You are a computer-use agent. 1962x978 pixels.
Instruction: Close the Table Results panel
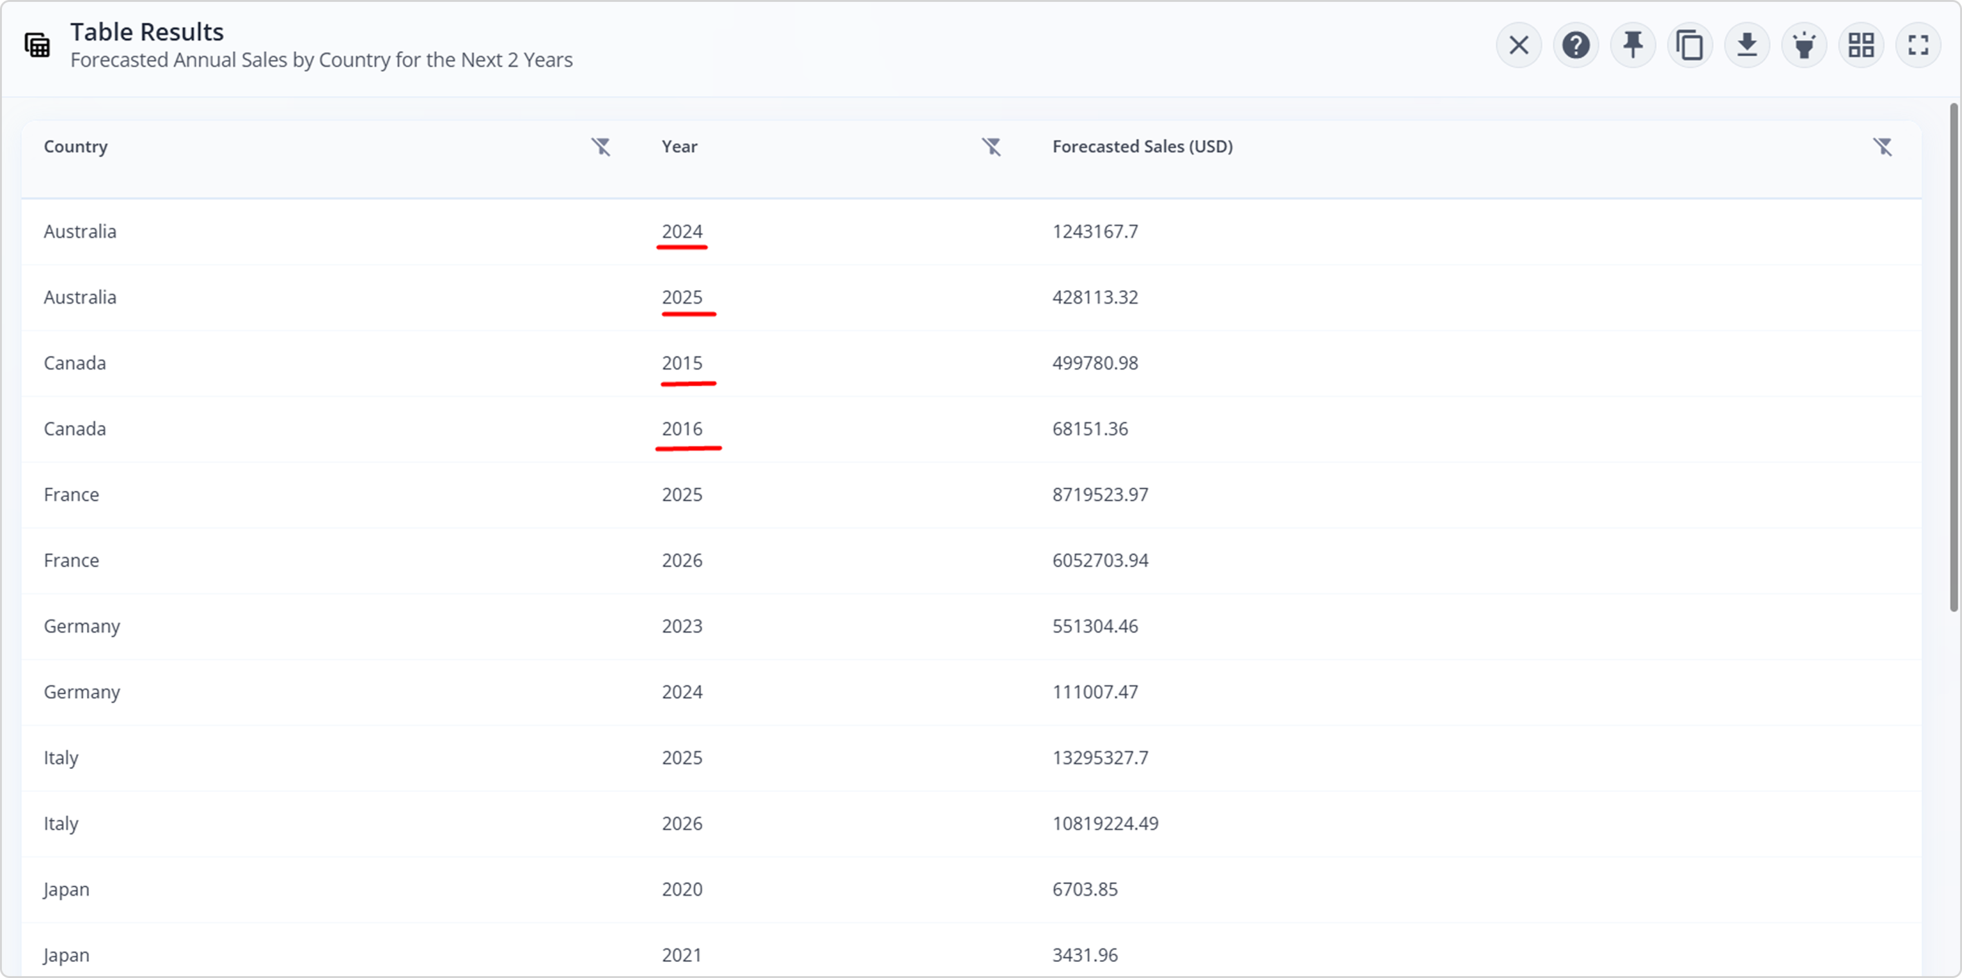point(1518,46)
